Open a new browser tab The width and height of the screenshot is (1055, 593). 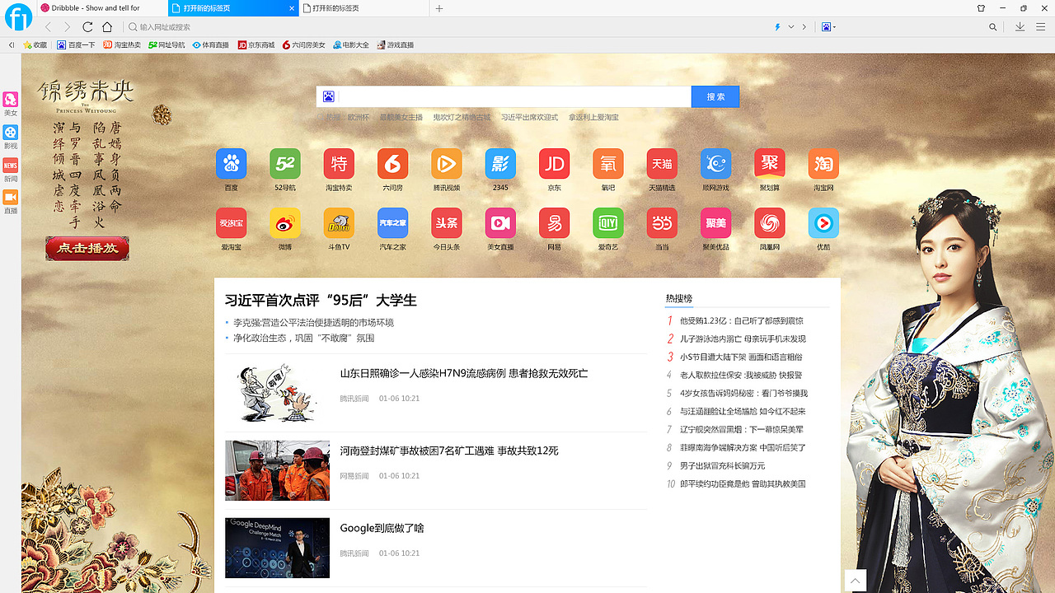click(438, 8)
